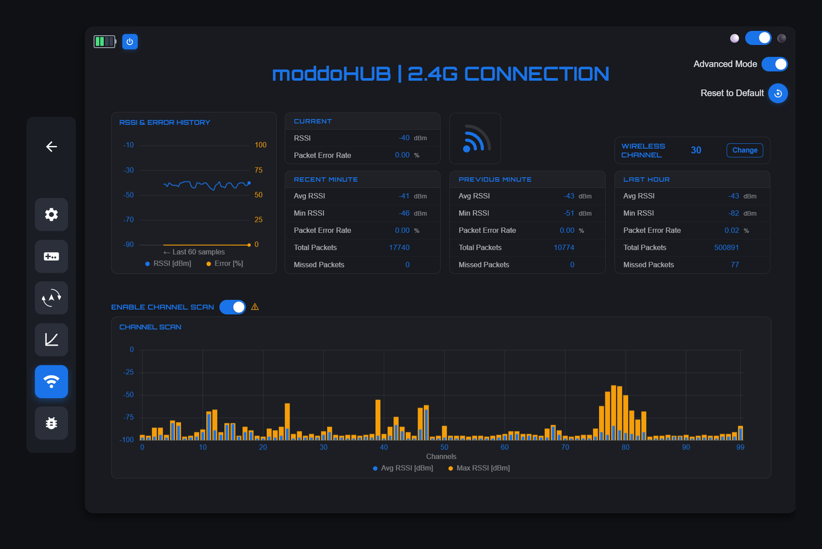The height and width of the screenshot is (549, 822).
Task: Open the rotating arrows calibration page
Action: (x=51, y=298)
